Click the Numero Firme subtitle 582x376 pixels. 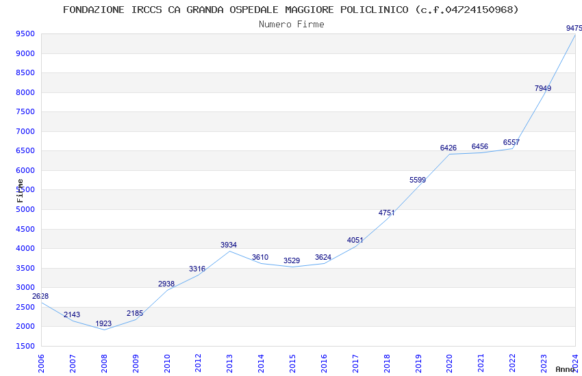point(292,25)
